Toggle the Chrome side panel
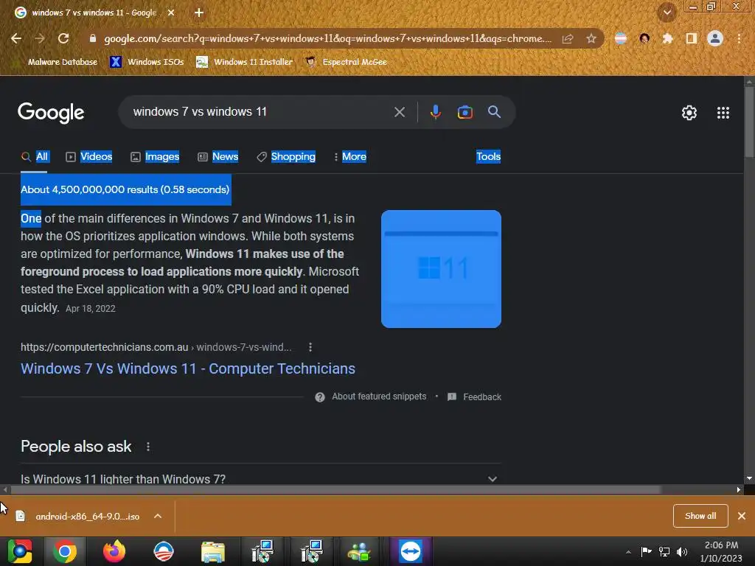The image size is (755, 566). pos(692,38)
